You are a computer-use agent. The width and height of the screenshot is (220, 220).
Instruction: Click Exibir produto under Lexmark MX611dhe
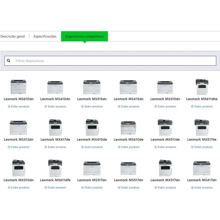pos(202,107)
